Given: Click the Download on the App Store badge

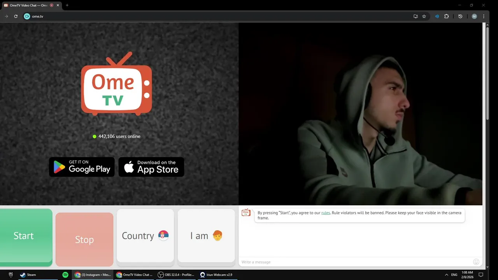Looking at the screenshot, I should [151, 167].
